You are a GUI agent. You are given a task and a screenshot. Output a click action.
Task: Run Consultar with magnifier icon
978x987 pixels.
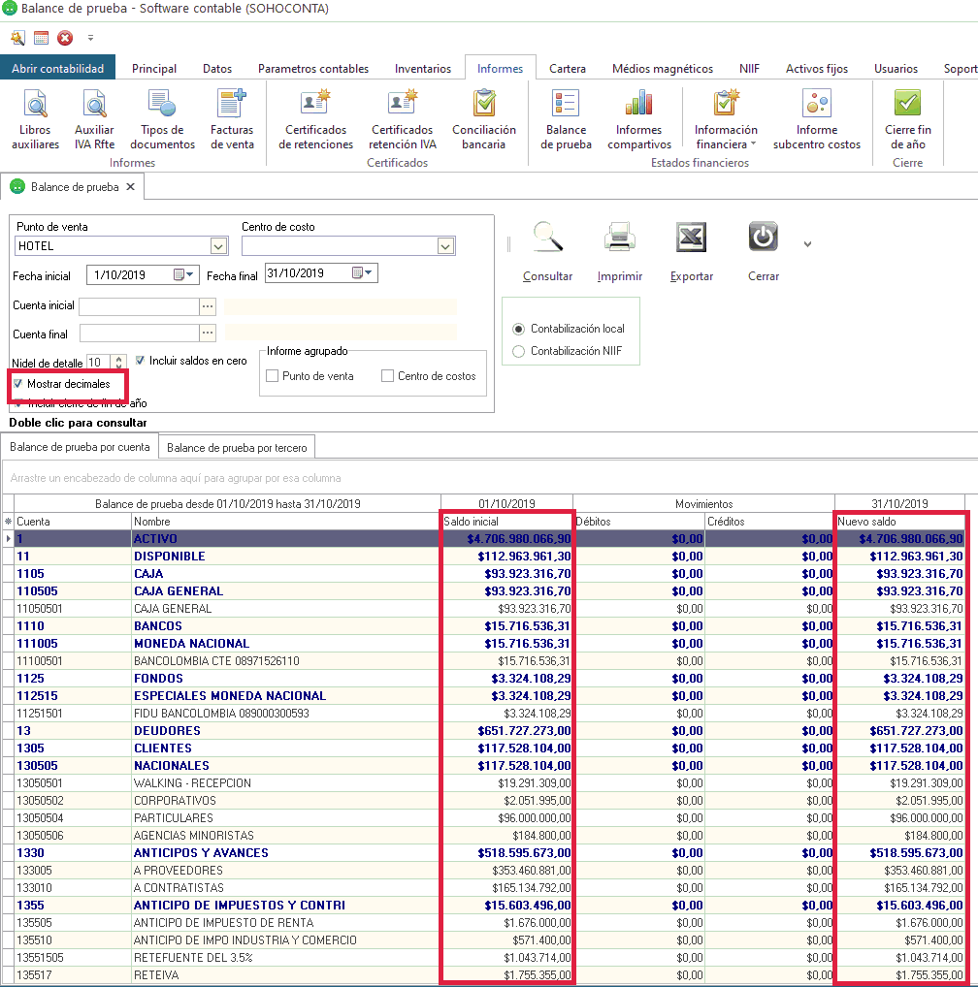[x=547, y=239]
